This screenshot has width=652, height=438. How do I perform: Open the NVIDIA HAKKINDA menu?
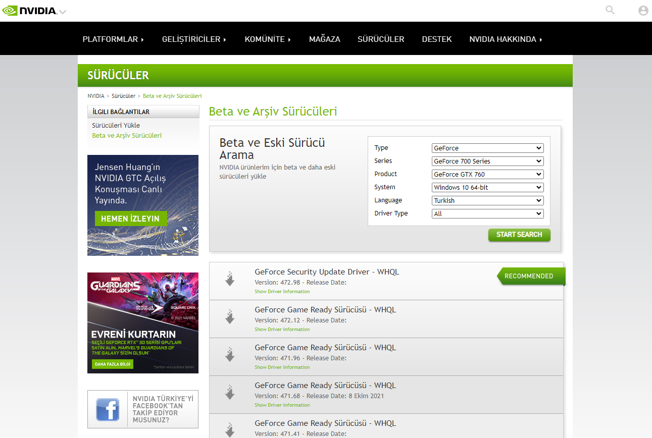point(506,39)
